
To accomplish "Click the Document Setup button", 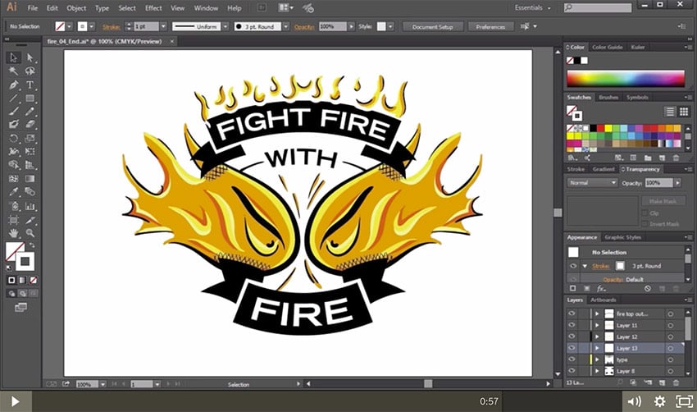I will point(433,26).
